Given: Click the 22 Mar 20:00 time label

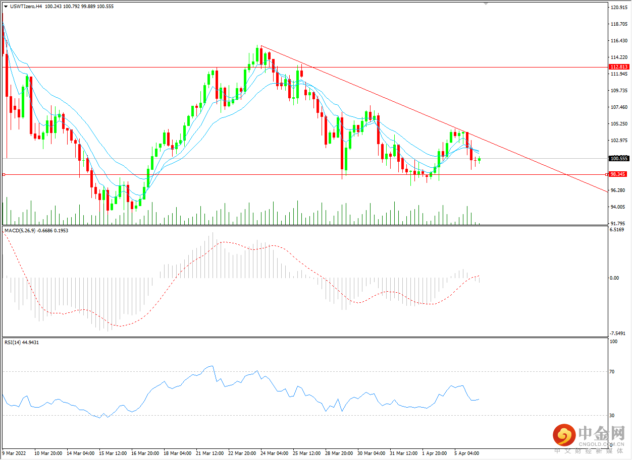Looking at the screenshot, I should [242, 453].
